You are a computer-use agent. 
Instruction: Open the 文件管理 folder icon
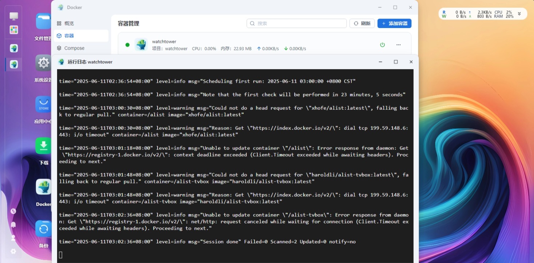tap(44, 21)
